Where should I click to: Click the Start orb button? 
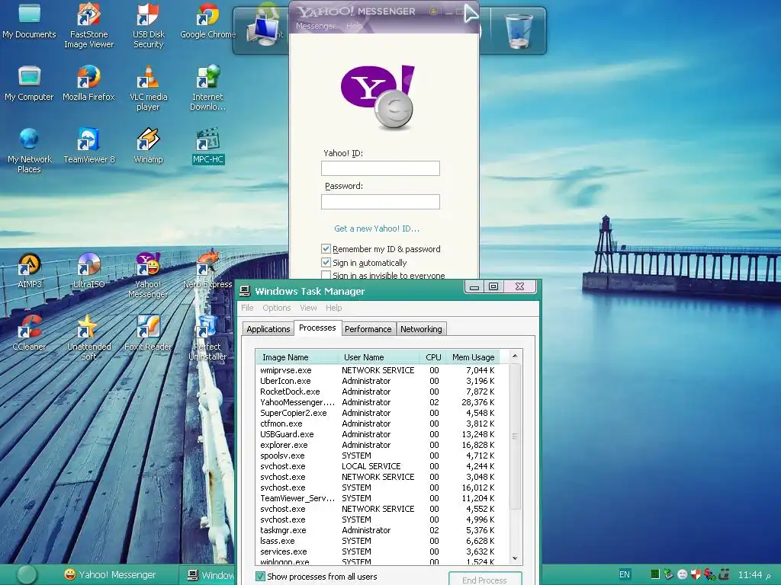coord(27,574)
